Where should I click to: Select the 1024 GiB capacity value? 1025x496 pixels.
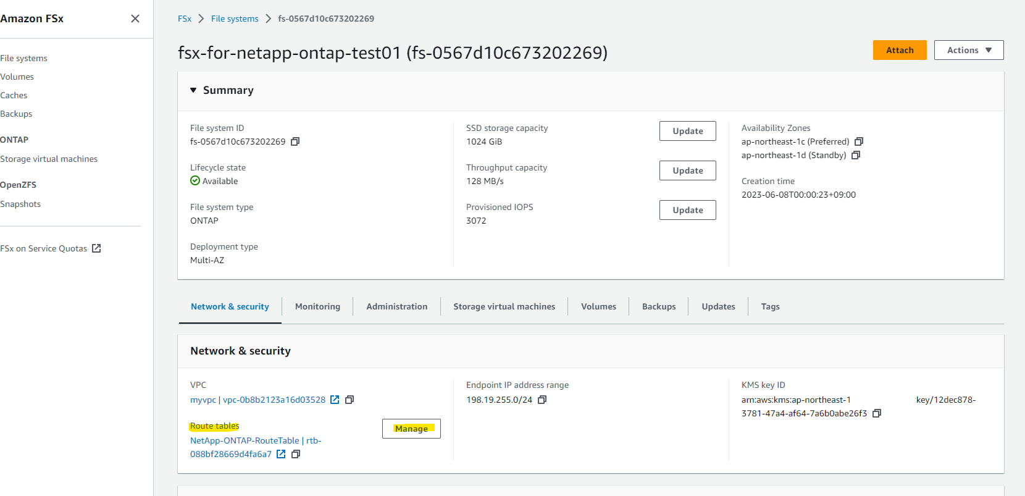484,141
